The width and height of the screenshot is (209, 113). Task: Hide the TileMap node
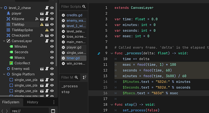coord(52,25)
